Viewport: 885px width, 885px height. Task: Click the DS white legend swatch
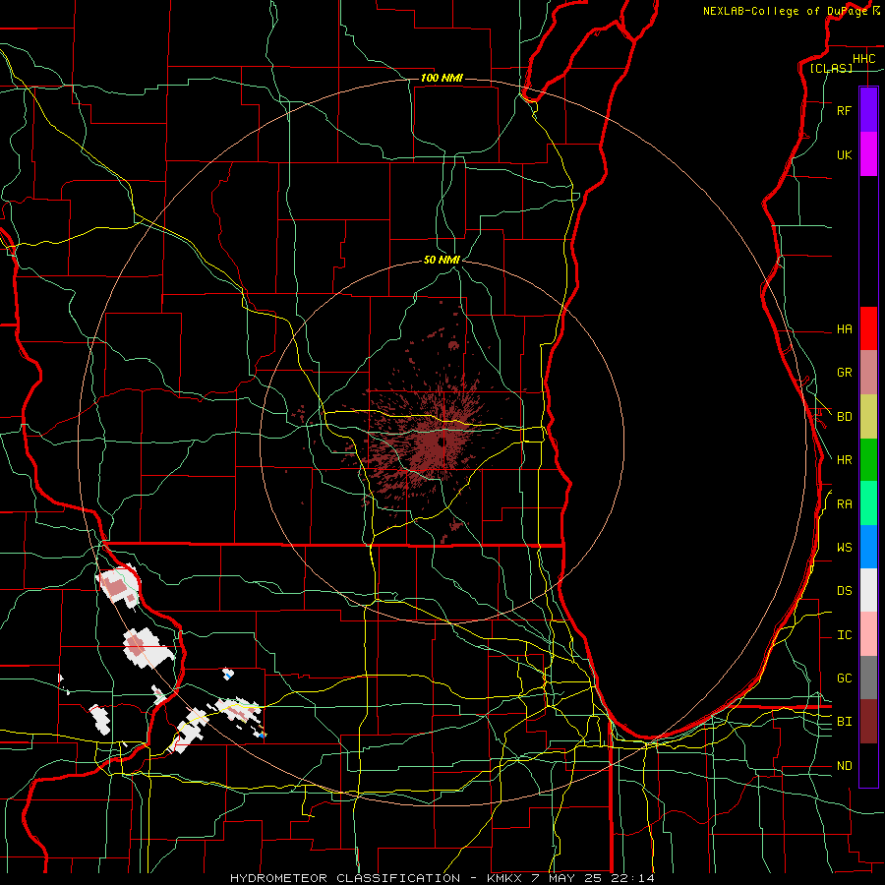pyautogui.click(x=868, y=590)
